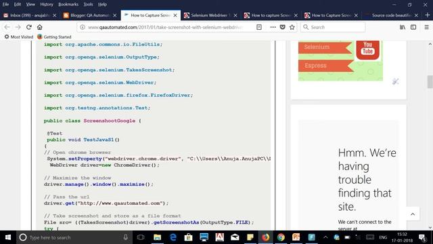The height and width of the screenshot is (244, 433).
Task: Open Windows Start menu
Action: (x=8, y=237)
